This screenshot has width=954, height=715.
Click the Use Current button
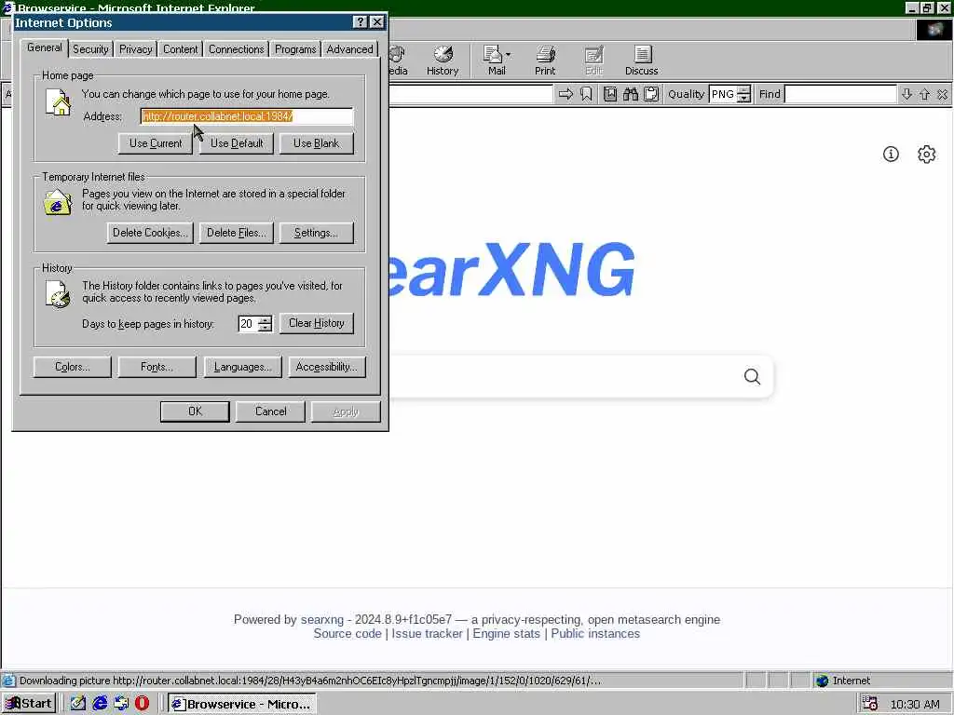(156, 143)
